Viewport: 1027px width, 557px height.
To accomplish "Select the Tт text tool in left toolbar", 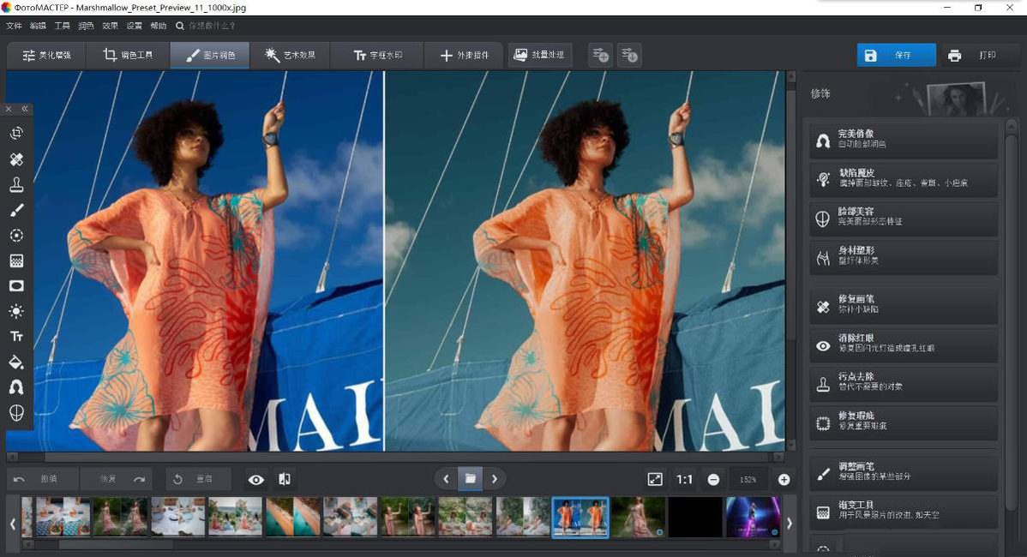I will tap(16, 337).
